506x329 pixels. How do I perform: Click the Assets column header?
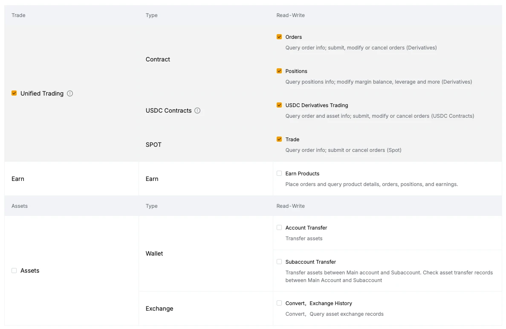pos(19,206)
